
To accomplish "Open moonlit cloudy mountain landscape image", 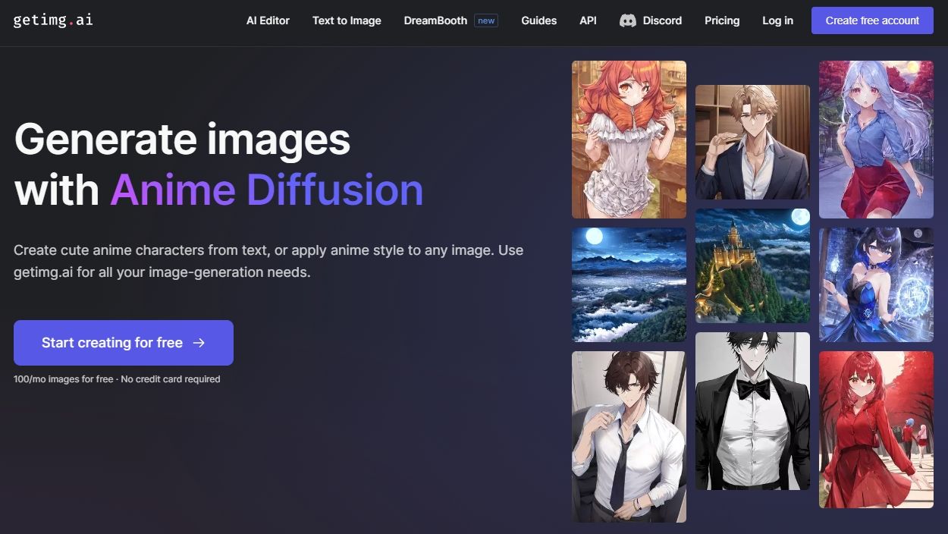I will click(629, 284).
